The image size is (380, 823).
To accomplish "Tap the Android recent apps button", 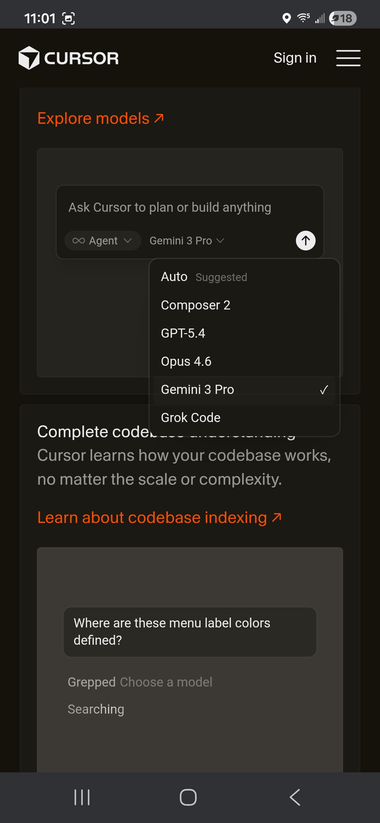I will click(x=82, y=797).
